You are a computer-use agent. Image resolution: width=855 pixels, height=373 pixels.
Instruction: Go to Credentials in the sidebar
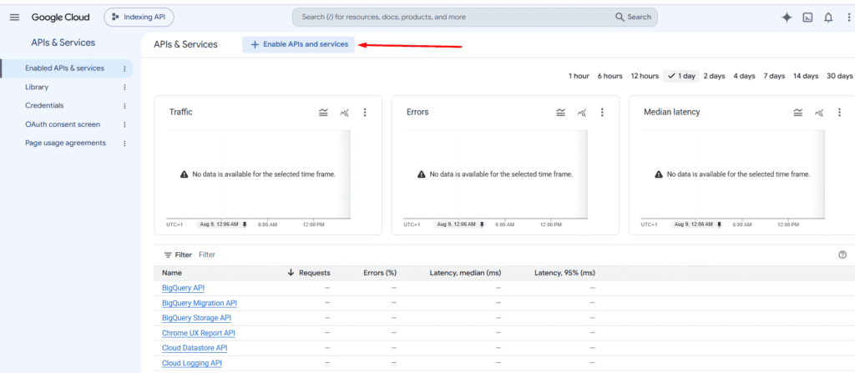click(44, 105)
